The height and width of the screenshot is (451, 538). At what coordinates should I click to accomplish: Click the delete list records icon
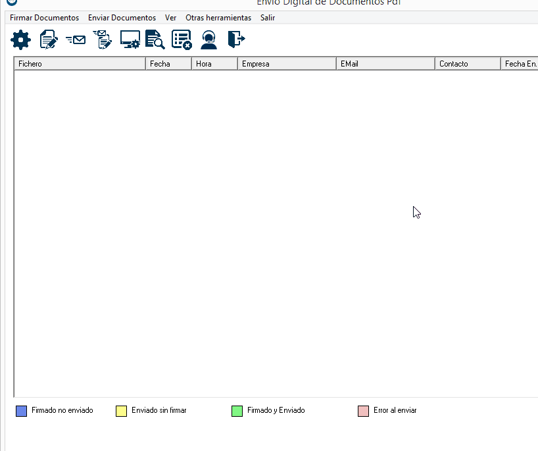182,40
